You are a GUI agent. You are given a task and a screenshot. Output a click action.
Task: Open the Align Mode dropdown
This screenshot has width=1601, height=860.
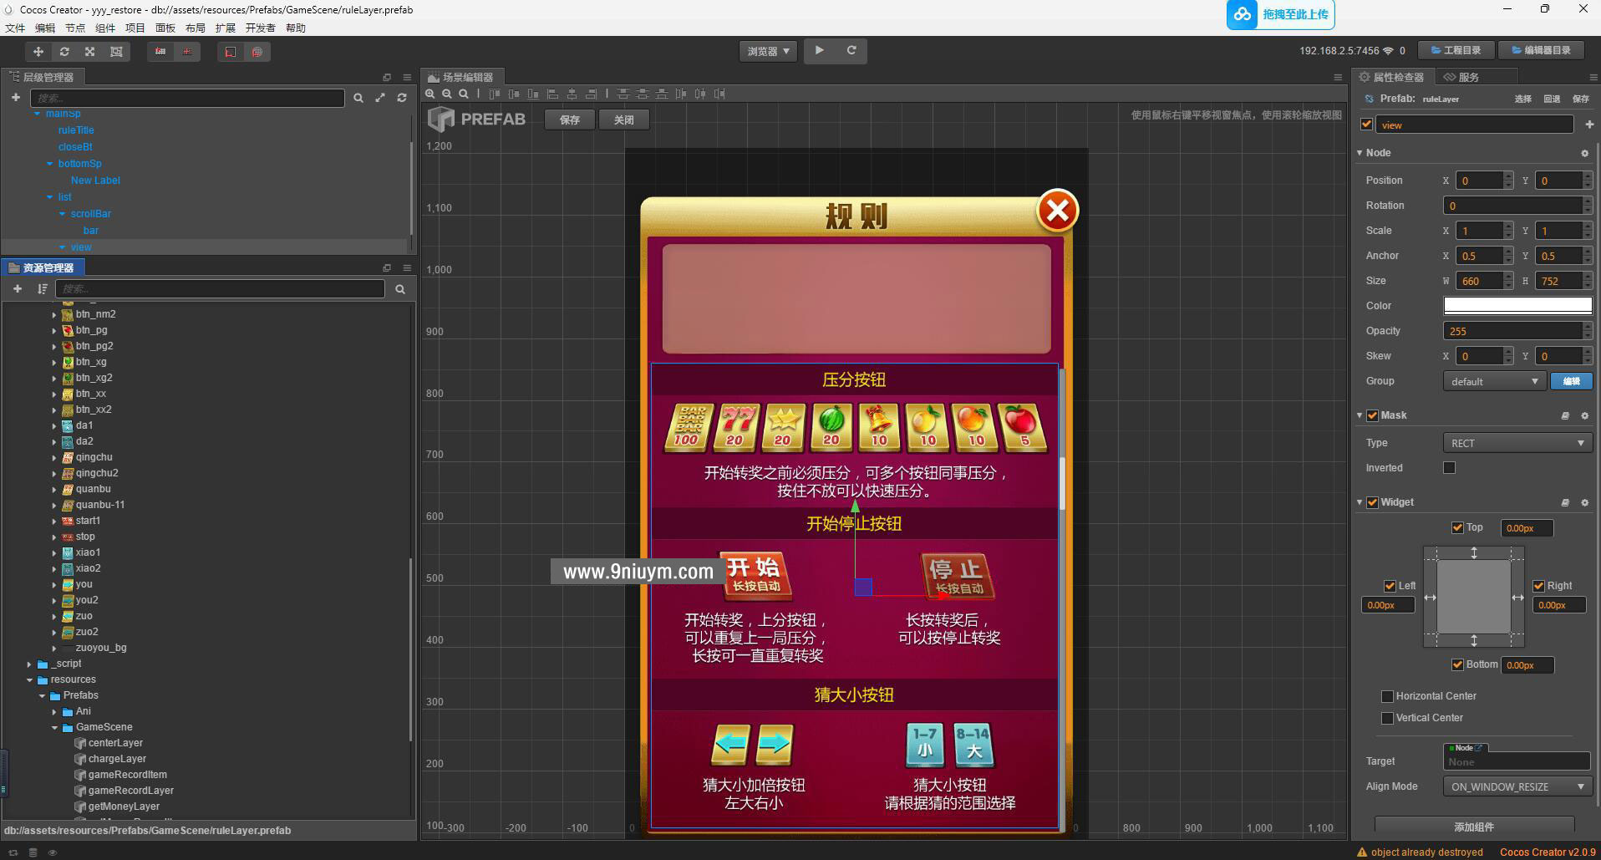point(1516,786)
